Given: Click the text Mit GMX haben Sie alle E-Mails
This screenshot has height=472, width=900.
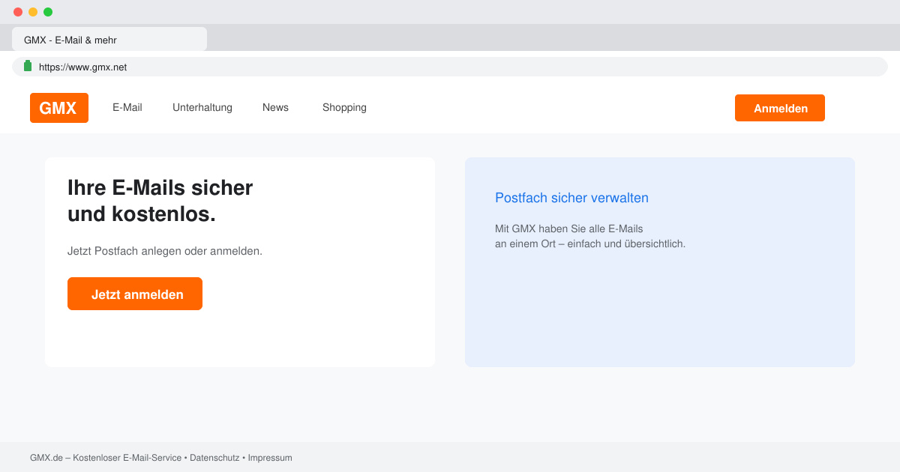Looking at the screenshot, I should (569, 229).
